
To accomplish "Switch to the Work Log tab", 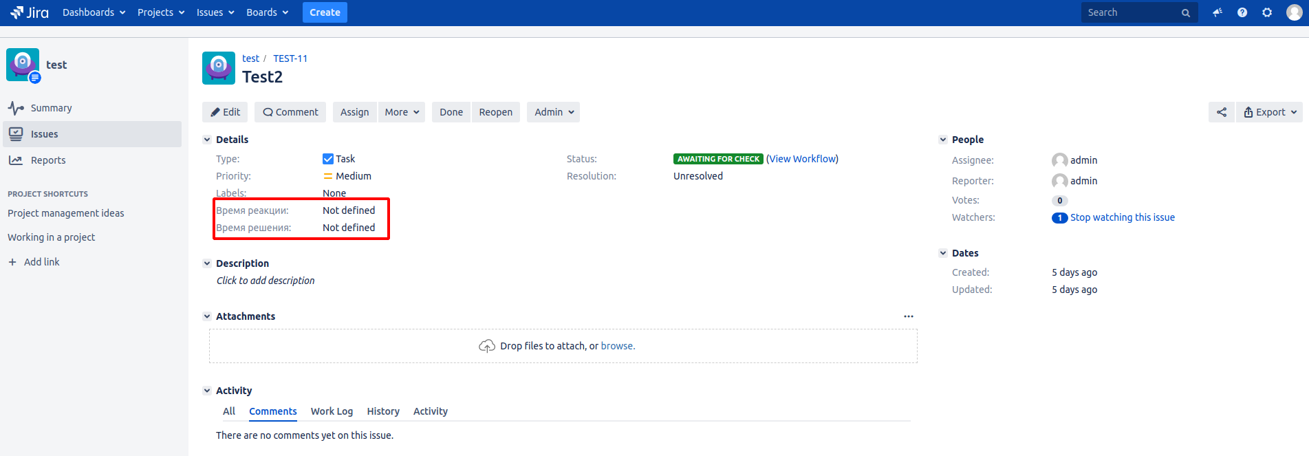I will tap(332, 411).
